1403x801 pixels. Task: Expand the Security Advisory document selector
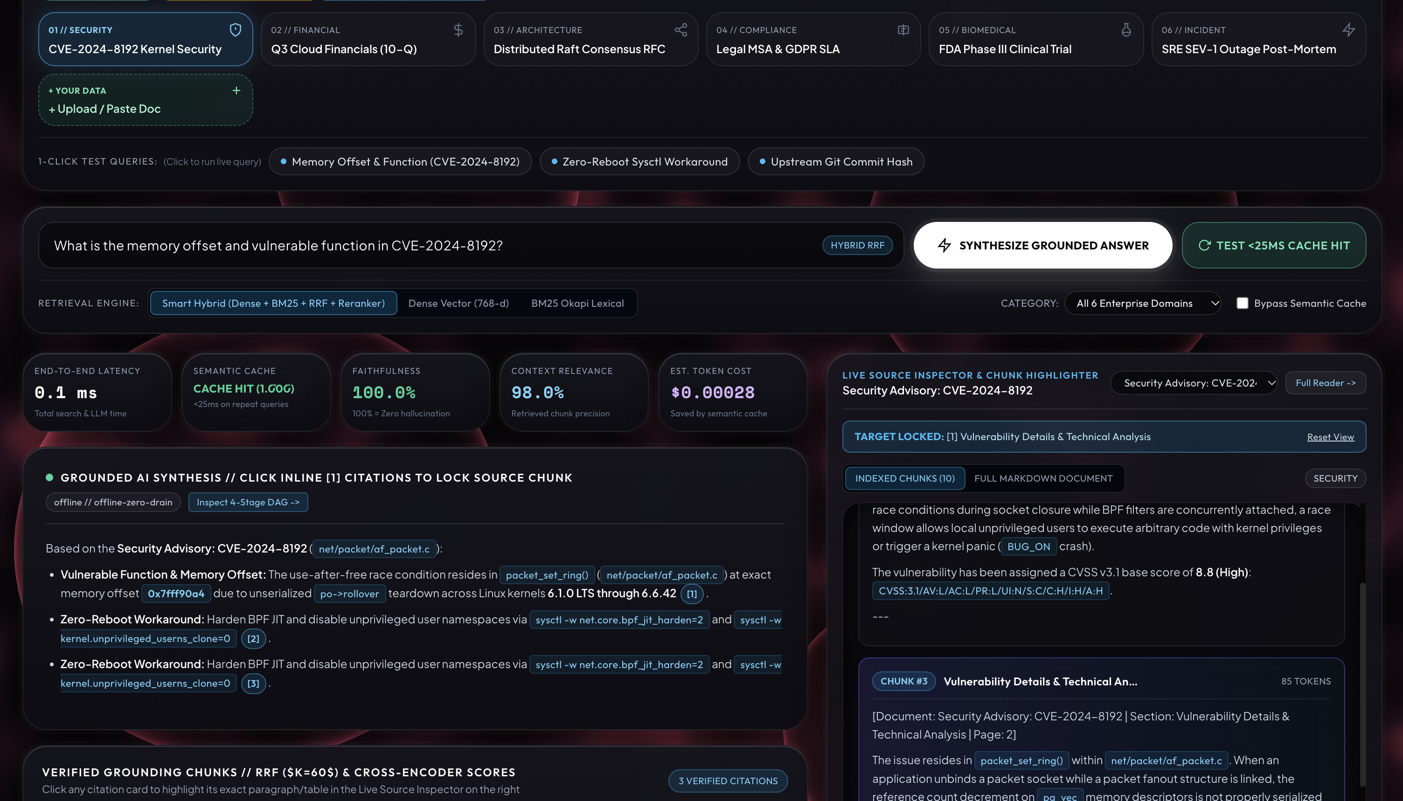[1194, 383]
